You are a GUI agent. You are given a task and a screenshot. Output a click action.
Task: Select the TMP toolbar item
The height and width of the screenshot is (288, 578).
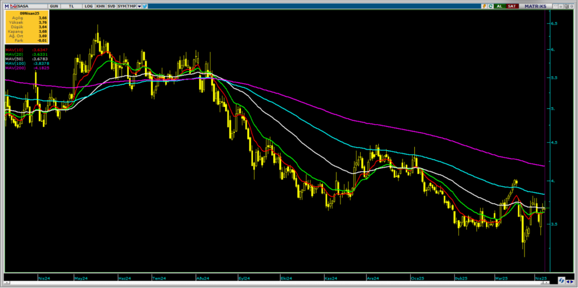coord(131,6)
